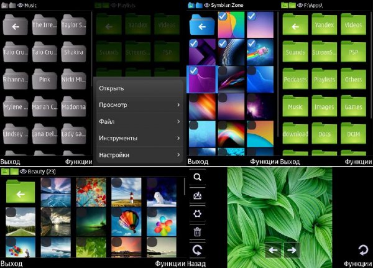This screenshot has height=268, width=373.
Task: Show previous image with left arrow on leaves
Action: (x=273, y=250)
